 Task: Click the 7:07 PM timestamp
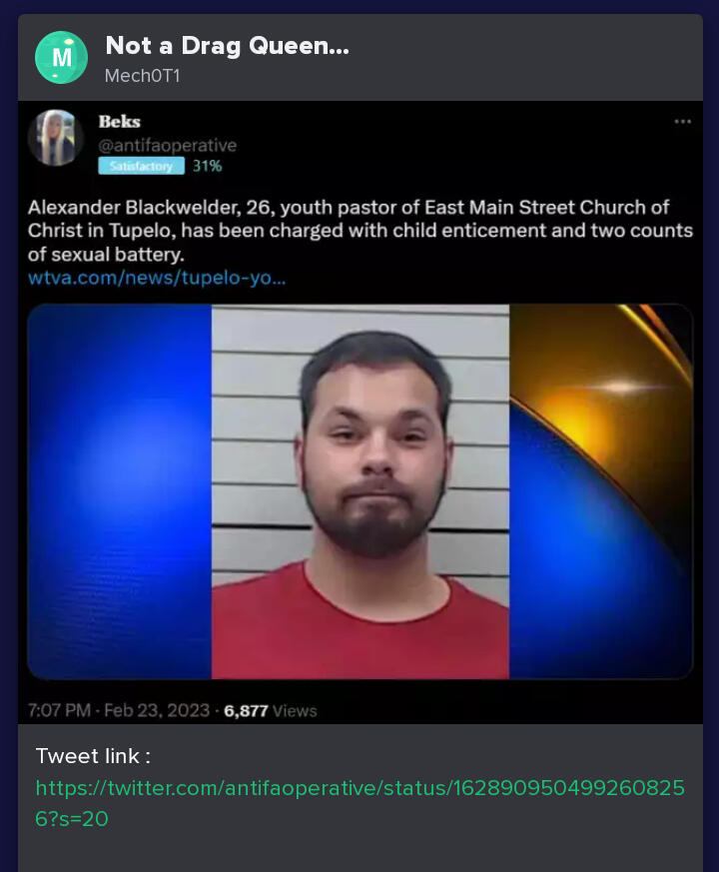(x=59, y=710)
